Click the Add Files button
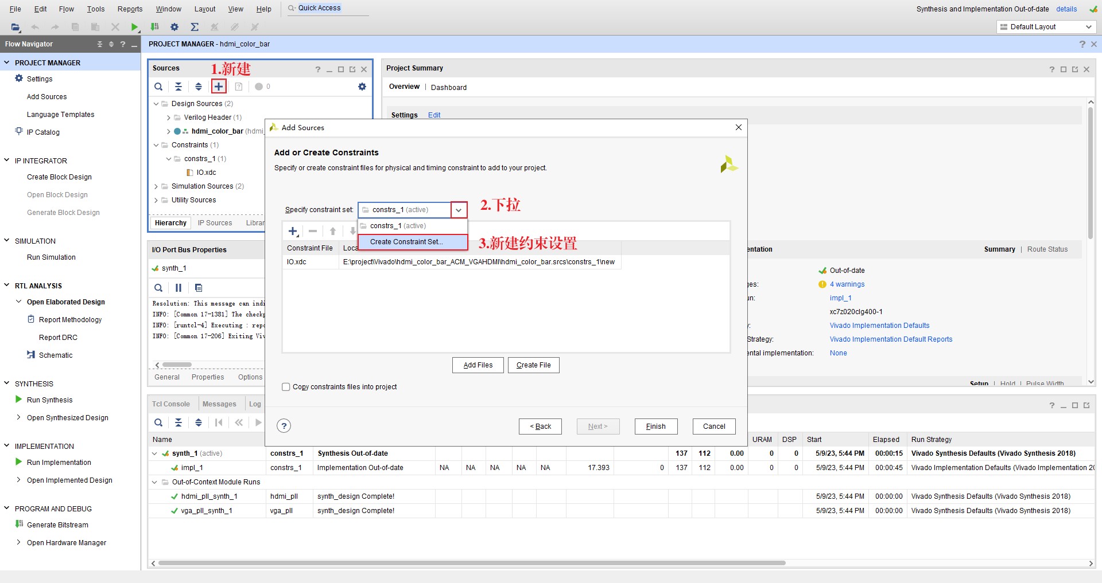 (x=478, y=365)
